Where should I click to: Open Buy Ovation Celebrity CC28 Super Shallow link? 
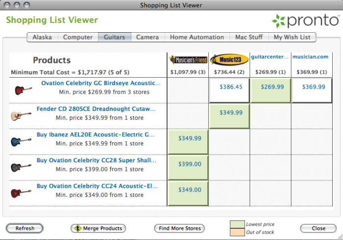[97, 160]
